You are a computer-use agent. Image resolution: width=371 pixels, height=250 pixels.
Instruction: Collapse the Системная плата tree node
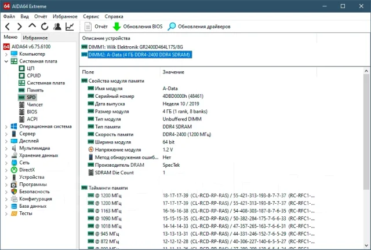click(x=6, y=61)
